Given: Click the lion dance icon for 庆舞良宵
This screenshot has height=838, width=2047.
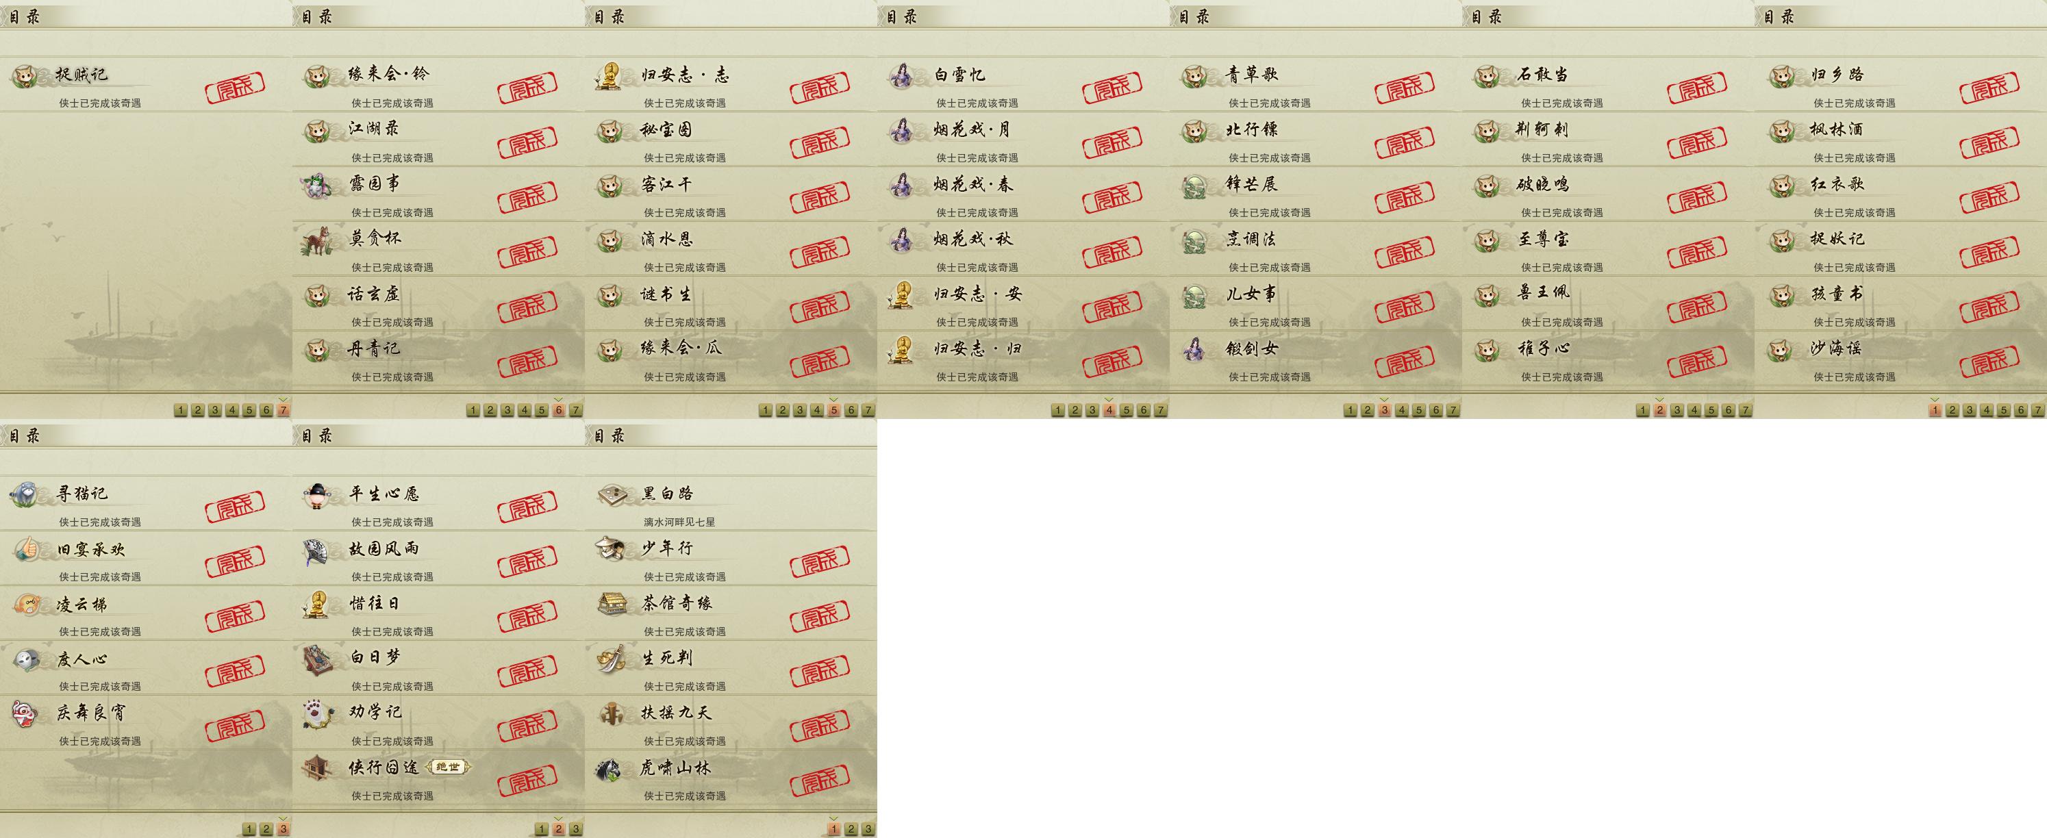Looking at the screenshot, I should click(25, 713).
